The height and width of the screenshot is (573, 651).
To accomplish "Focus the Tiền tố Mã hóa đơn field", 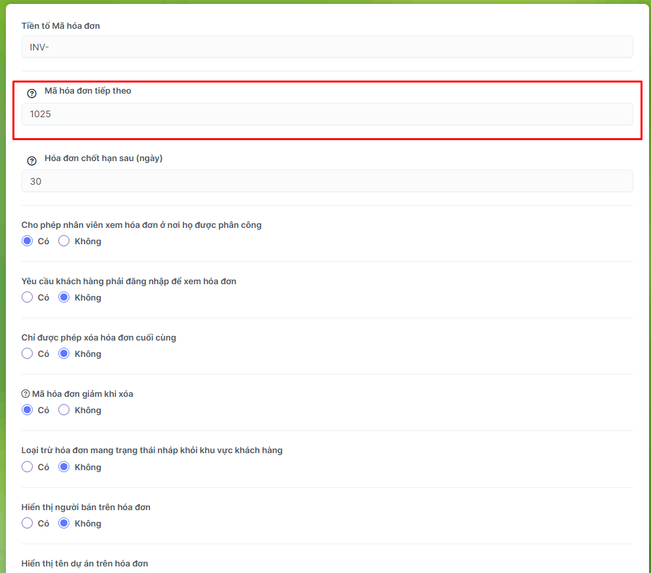I will click(x=327, y=46).
